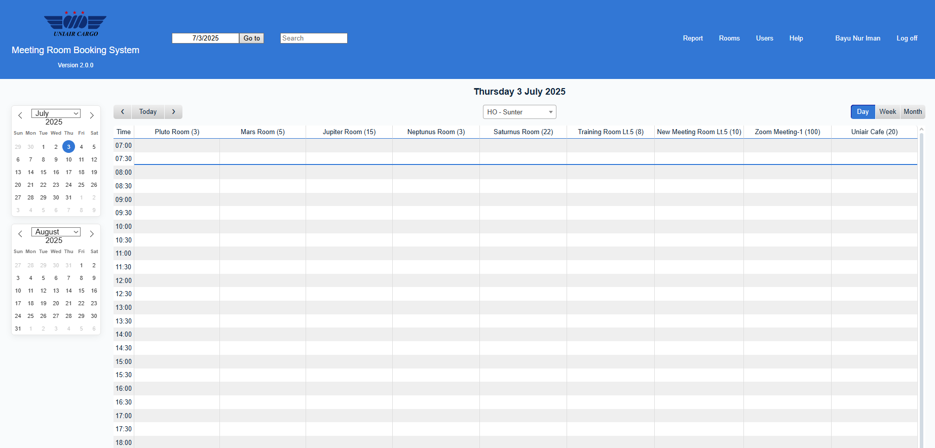Switch to Month view

tap(913, 112)
